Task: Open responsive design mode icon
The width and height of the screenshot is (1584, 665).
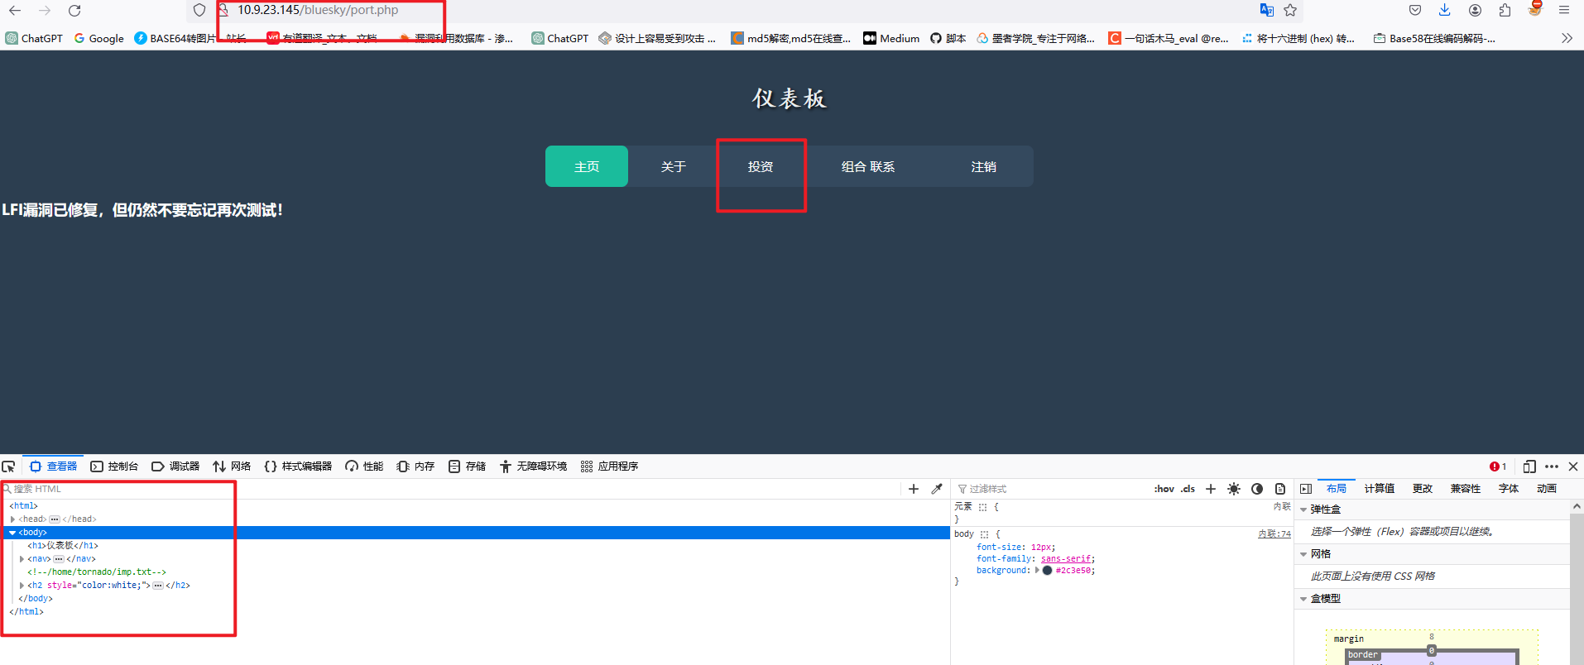Action: [1529, 466]
